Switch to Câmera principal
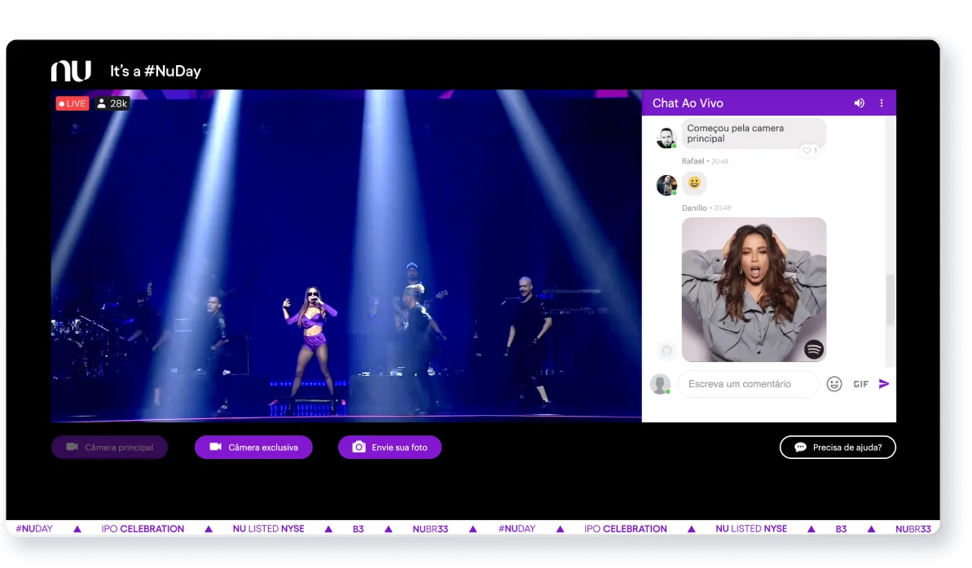972x568 pixels. [110, 448]
